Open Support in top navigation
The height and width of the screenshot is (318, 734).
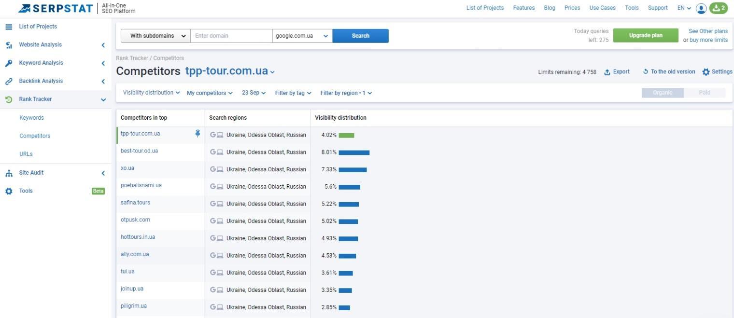658,8
